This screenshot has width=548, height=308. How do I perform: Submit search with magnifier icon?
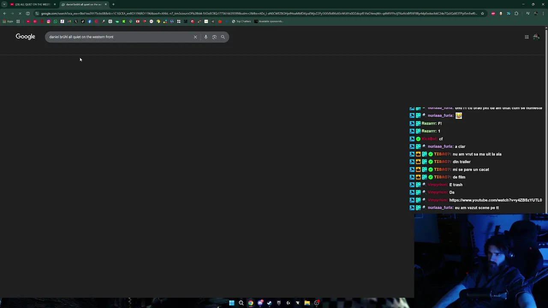(x=223, y=37)
